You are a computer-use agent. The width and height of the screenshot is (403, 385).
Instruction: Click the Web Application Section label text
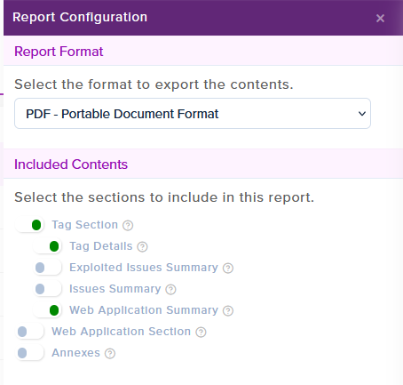122,332
